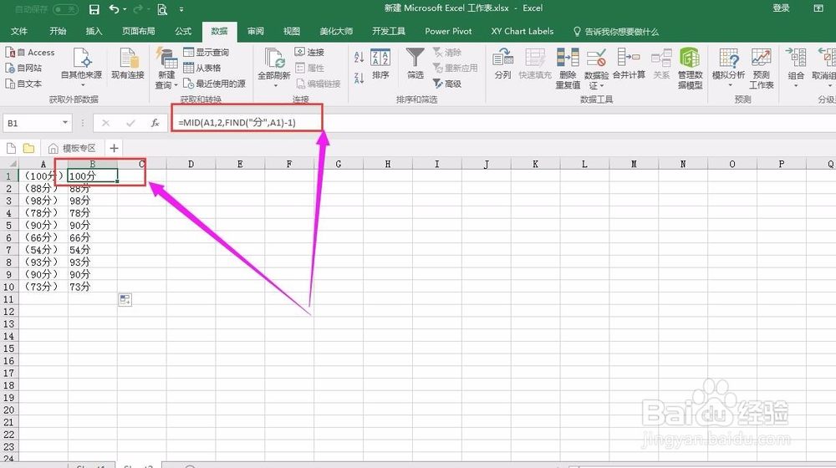836x468 pixels.
Task: Open print preview icon in title bar
Action: 162,9
